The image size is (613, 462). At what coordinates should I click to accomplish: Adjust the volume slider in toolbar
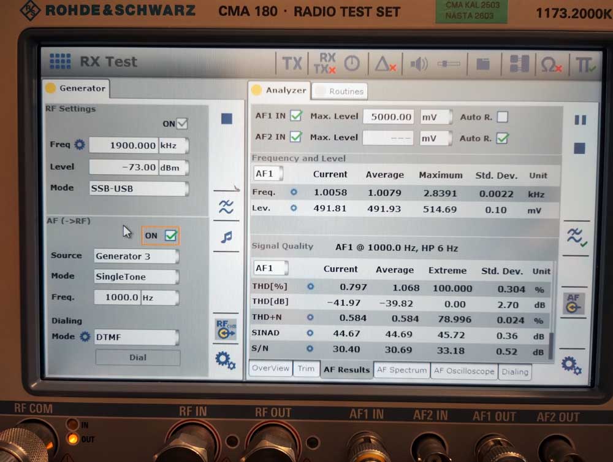point(449,64)
